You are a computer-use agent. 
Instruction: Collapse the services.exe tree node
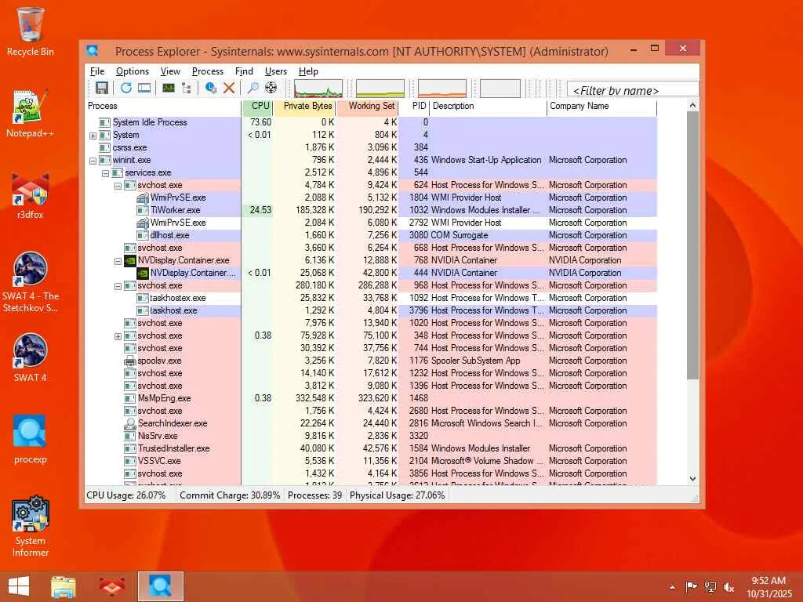pos(106,173)
